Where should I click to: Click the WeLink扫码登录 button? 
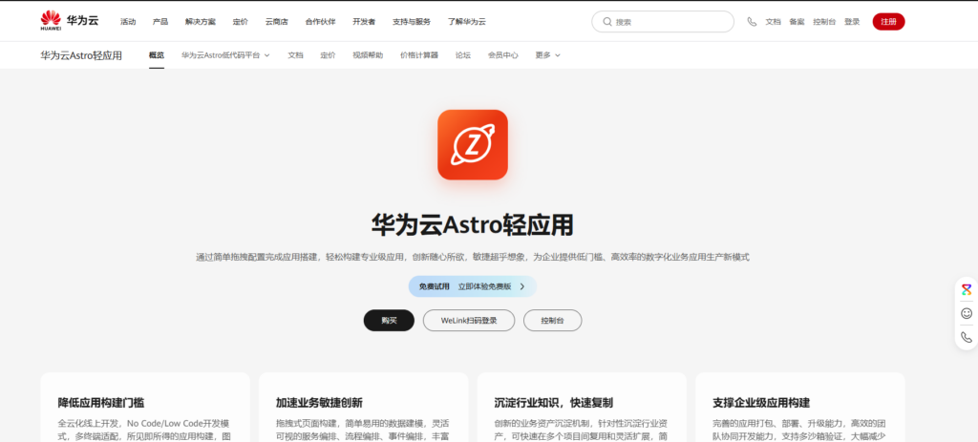click(468, 321)
